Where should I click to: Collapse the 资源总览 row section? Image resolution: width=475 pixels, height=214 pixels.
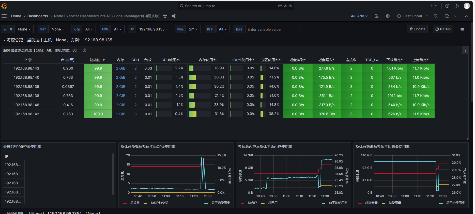(5, 40)
